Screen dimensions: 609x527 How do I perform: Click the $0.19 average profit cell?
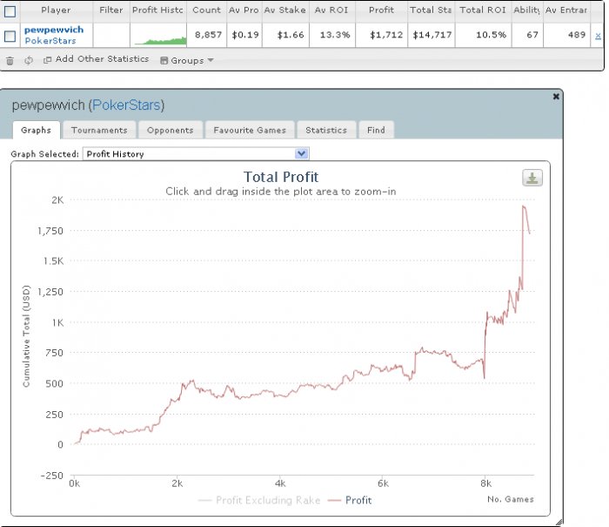(245, 35)
